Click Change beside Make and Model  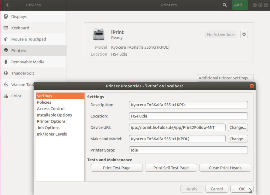click(x=238, y=139)
